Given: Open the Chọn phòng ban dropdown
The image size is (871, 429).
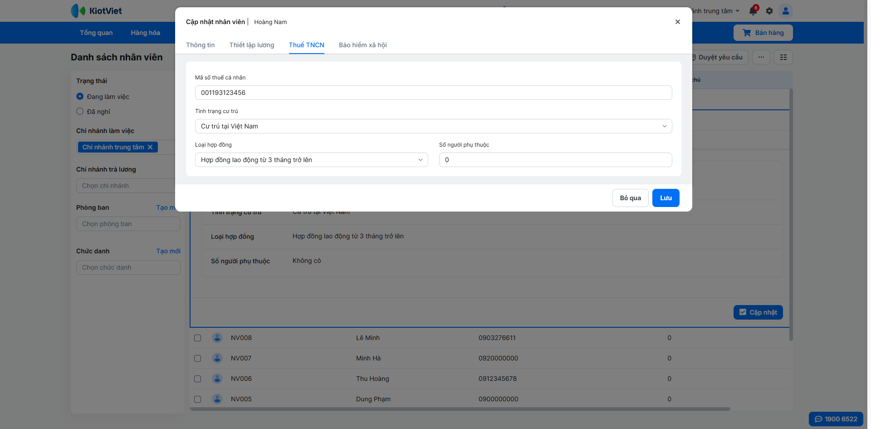Looking at the screenshot, I should 128,224.
